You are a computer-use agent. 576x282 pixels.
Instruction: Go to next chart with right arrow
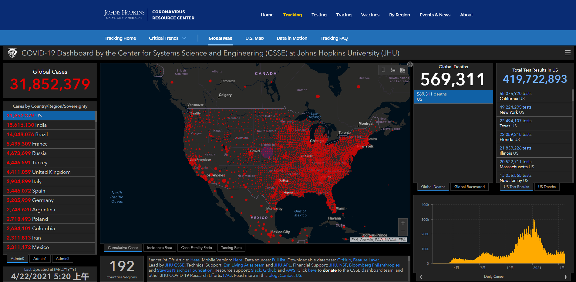[566, 277]
